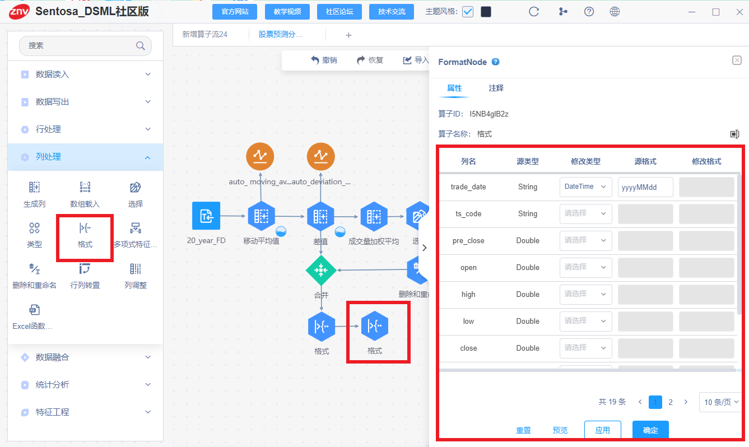Open pre_close 修改类型 dropdown
Viewport: 749px width, 447px height.
click(586, 240)
